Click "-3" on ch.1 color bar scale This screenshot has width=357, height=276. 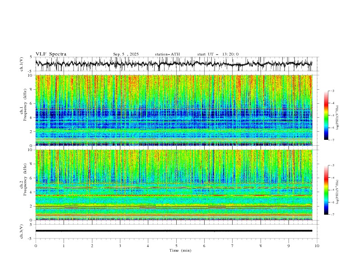[332, 91]
